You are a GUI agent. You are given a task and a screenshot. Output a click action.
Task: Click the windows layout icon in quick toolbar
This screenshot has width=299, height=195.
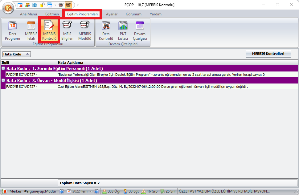[x=50, y=5]
